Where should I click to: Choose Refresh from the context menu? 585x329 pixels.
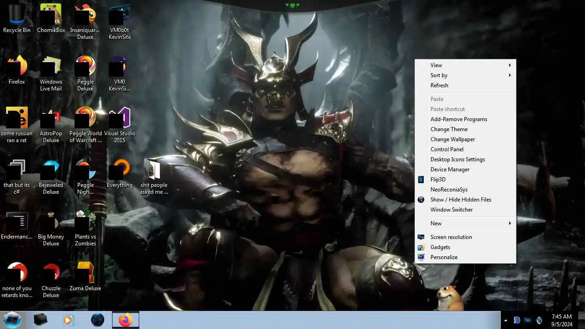[x=465, y=85]
